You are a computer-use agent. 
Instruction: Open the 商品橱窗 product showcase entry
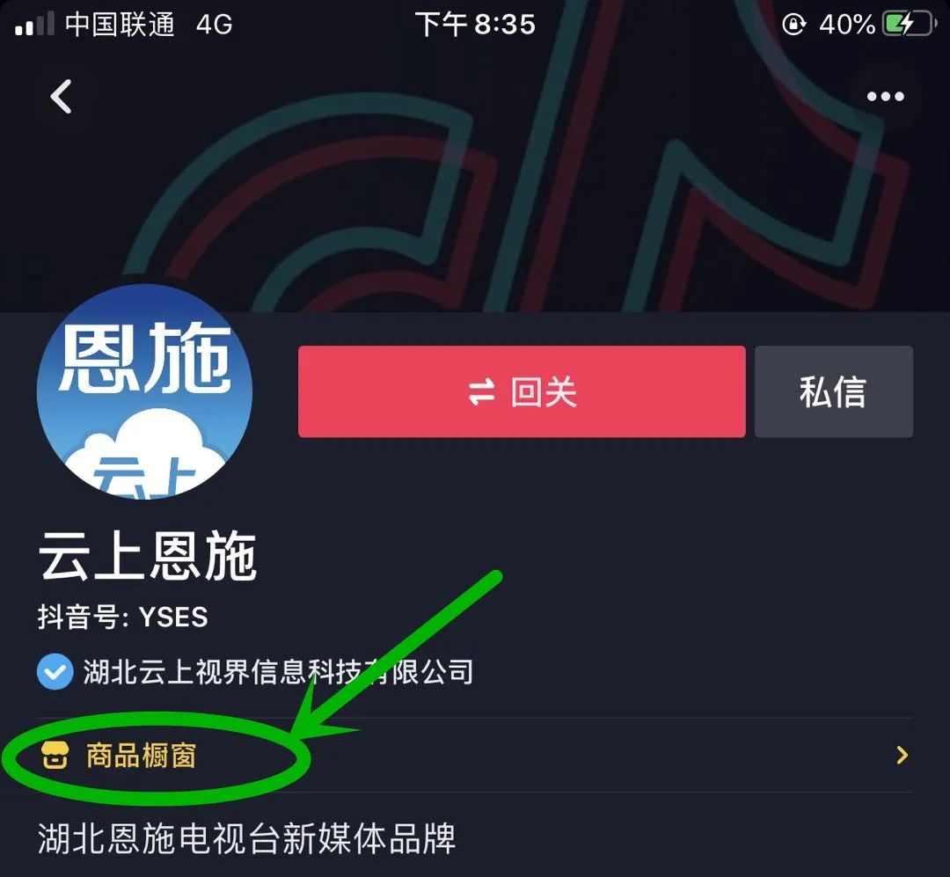click(x=475, y=756)
